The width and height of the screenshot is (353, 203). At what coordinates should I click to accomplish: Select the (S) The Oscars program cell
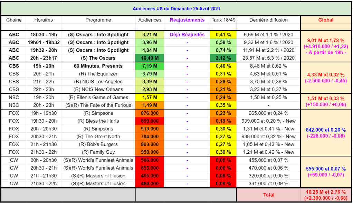click(98, 58)
